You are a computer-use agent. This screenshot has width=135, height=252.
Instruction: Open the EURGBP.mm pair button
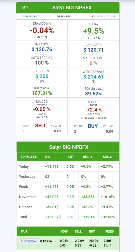pyautogui.click(x=29, y=241)
